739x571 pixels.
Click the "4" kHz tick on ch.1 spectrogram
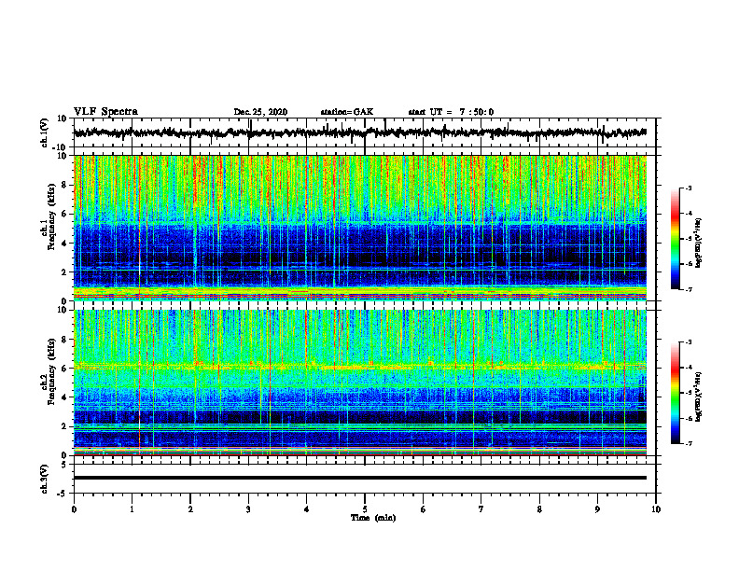click(64, 244)
